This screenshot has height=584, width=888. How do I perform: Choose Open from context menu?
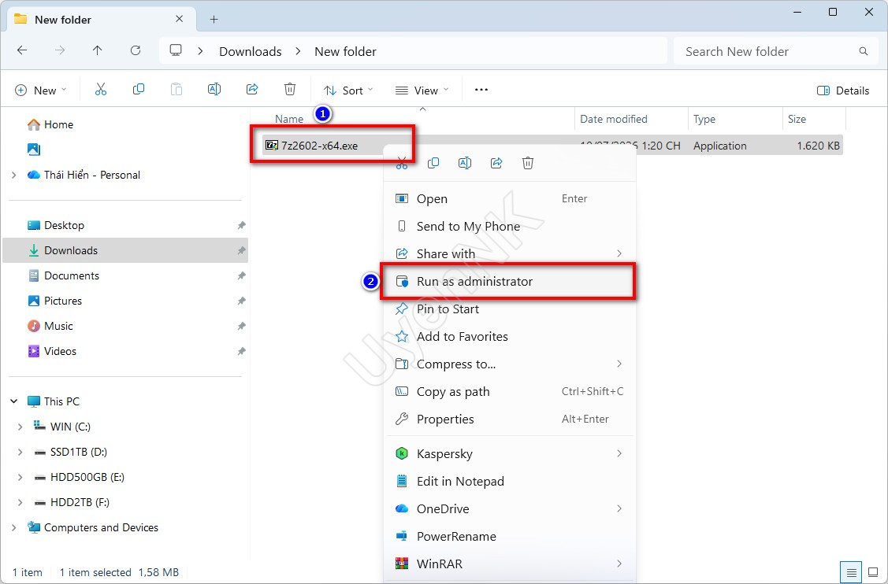click(x=510, y=198)
